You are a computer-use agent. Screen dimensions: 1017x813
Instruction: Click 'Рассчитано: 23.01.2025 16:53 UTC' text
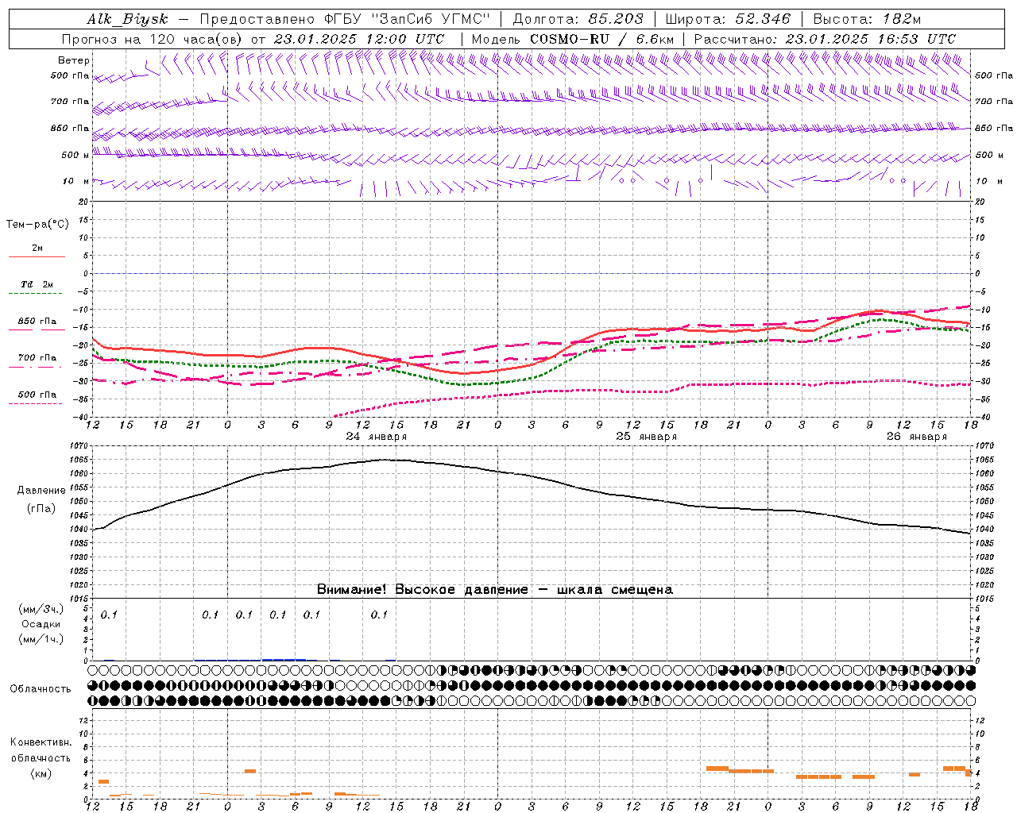pyautogui.click(x=825, y=39)
